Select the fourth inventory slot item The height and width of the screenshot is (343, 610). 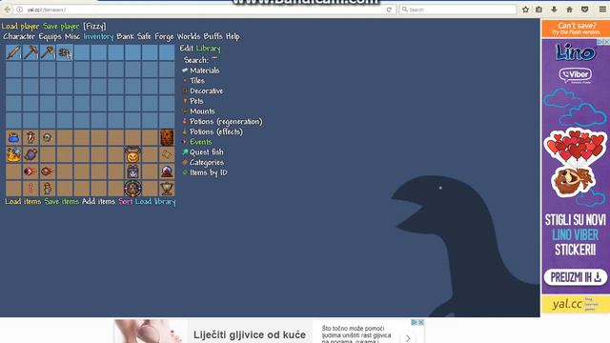(65, 52)
